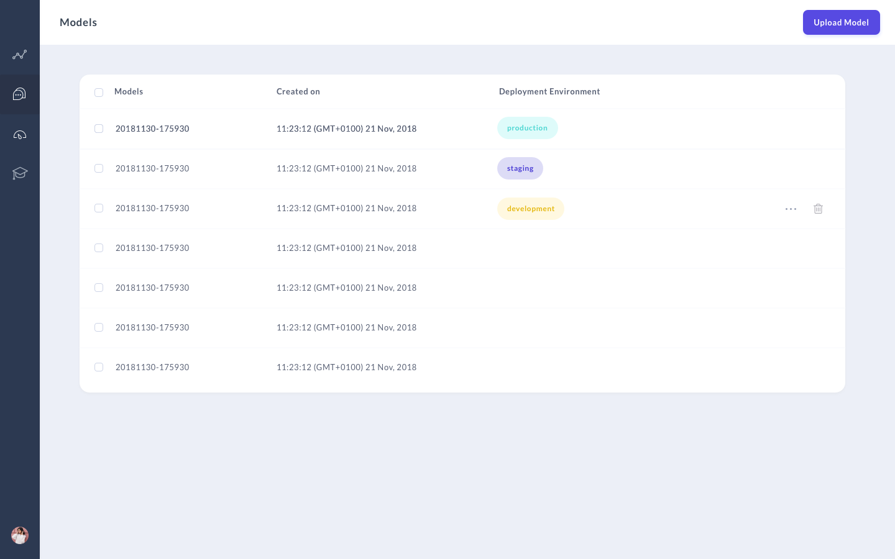Sort by the Created on column header
Viewport: 895px width, 559px height.
point(298,91)
